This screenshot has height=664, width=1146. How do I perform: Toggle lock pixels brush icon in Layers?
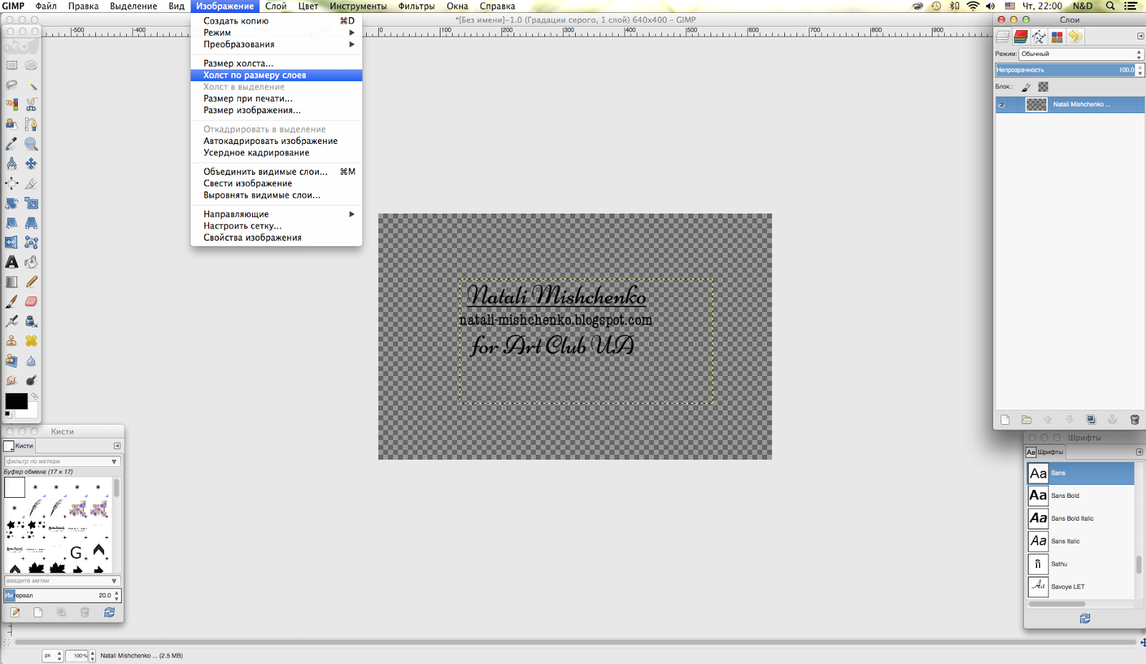click(x=1026, y=87)
